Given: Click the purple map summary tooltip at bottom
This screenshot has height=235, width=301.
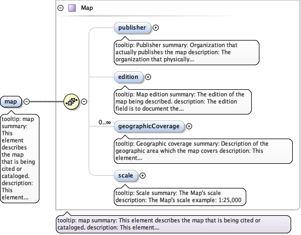Looking at the screenshot, I should [173, 224].
